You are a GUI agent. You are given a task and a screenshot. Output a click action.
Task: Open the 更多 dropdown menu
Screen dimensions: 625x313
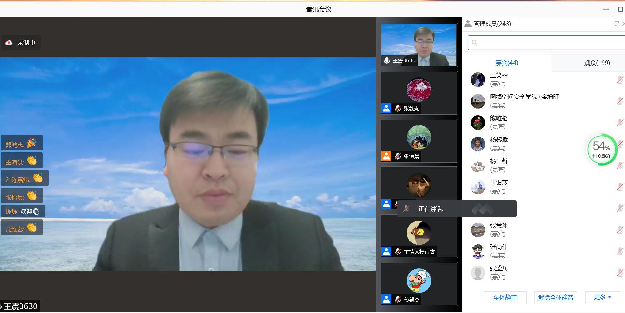603,297
